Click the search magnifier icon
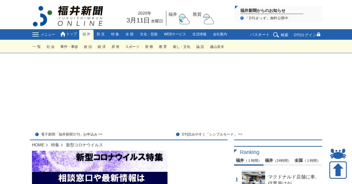This screenshot has width=352, height=184. click(x=276, y=35)
